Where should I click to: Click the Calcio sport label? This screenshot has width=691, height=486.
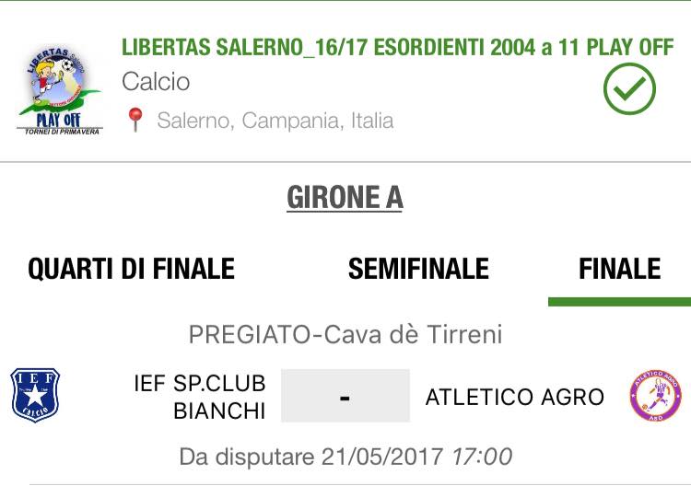pos(156,82)
